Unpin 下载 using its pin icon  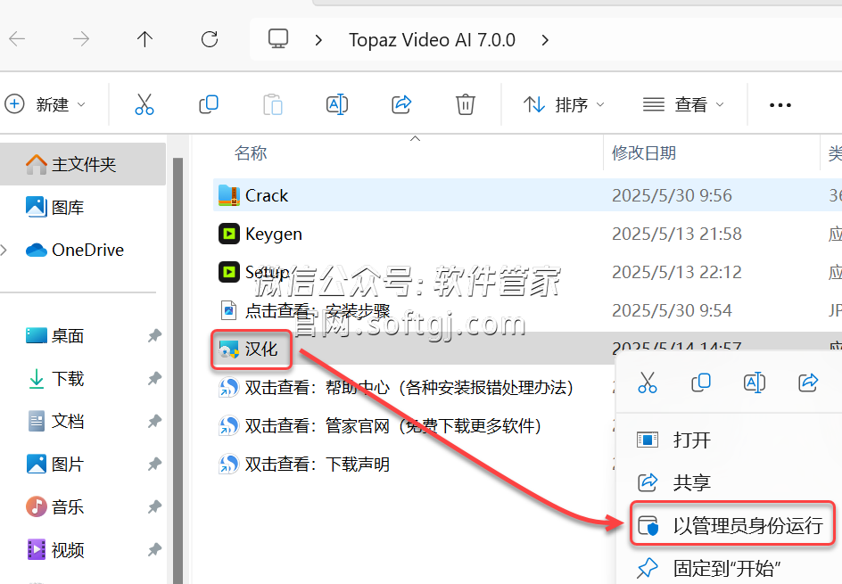point(154,379)
